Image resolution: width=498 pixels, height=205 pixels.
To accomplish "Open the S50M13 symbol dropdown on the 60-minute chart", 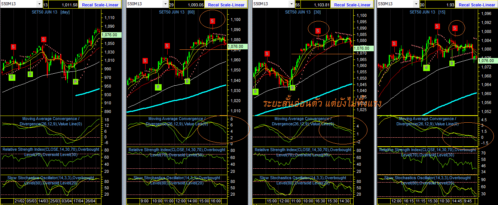I will 166,4.
